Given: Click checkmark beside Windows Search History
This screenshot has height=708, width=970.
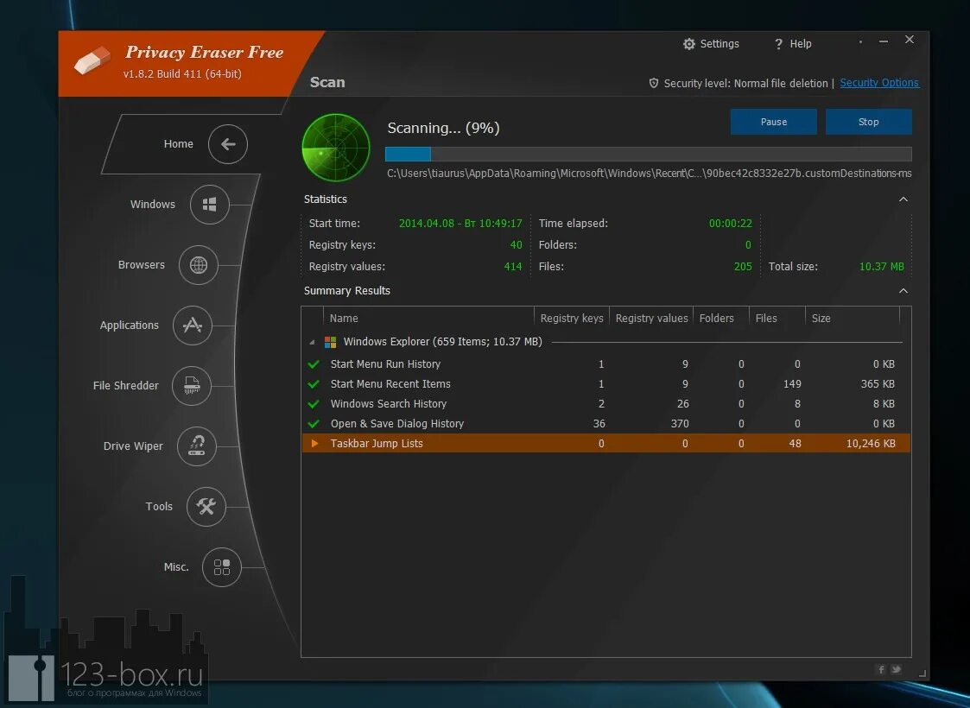Looking at the screenshot, I should pyautogui.click(x=314, y=404).
